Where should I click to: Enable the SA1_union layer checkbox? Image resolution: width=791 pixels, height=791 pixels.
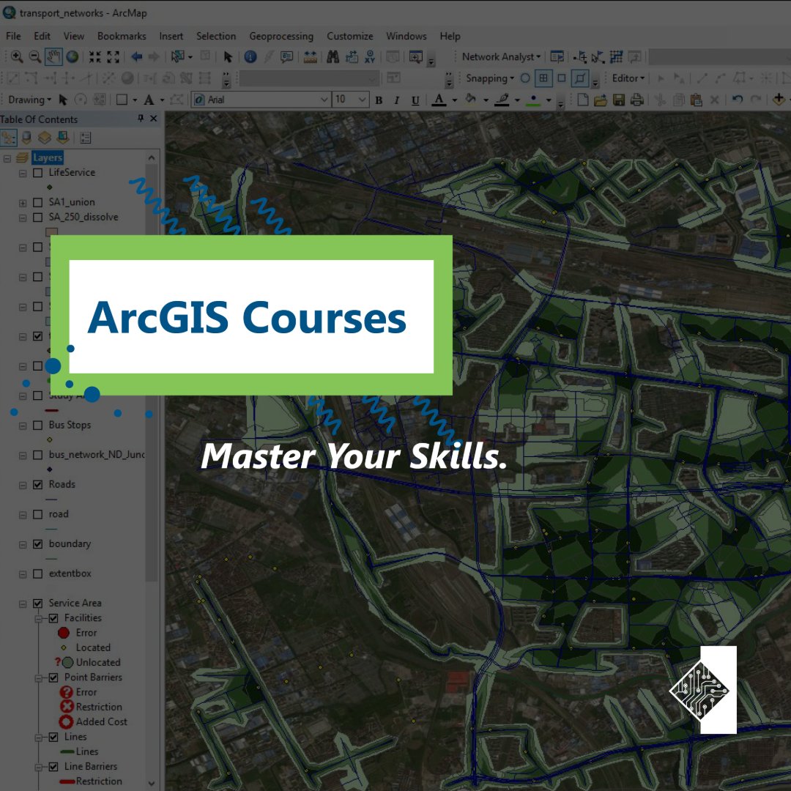(x=38, y=202)
